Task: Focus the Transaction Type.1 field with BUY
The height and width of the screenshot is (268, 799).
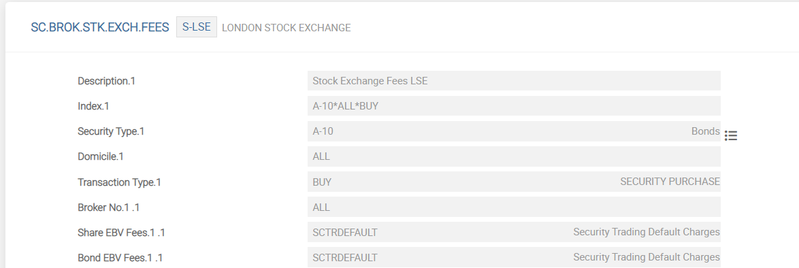Action: point(514,182)
